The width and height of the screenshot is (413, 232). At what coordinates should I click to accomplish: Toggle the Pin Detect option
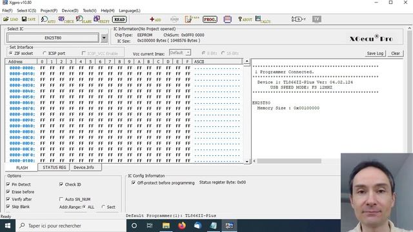click(x=19, y=184)
